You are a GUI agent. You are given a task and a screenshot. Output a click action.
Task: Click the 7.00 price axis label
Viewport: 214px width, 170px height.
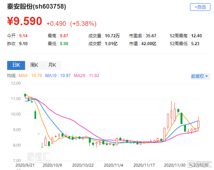pos(17,161)
